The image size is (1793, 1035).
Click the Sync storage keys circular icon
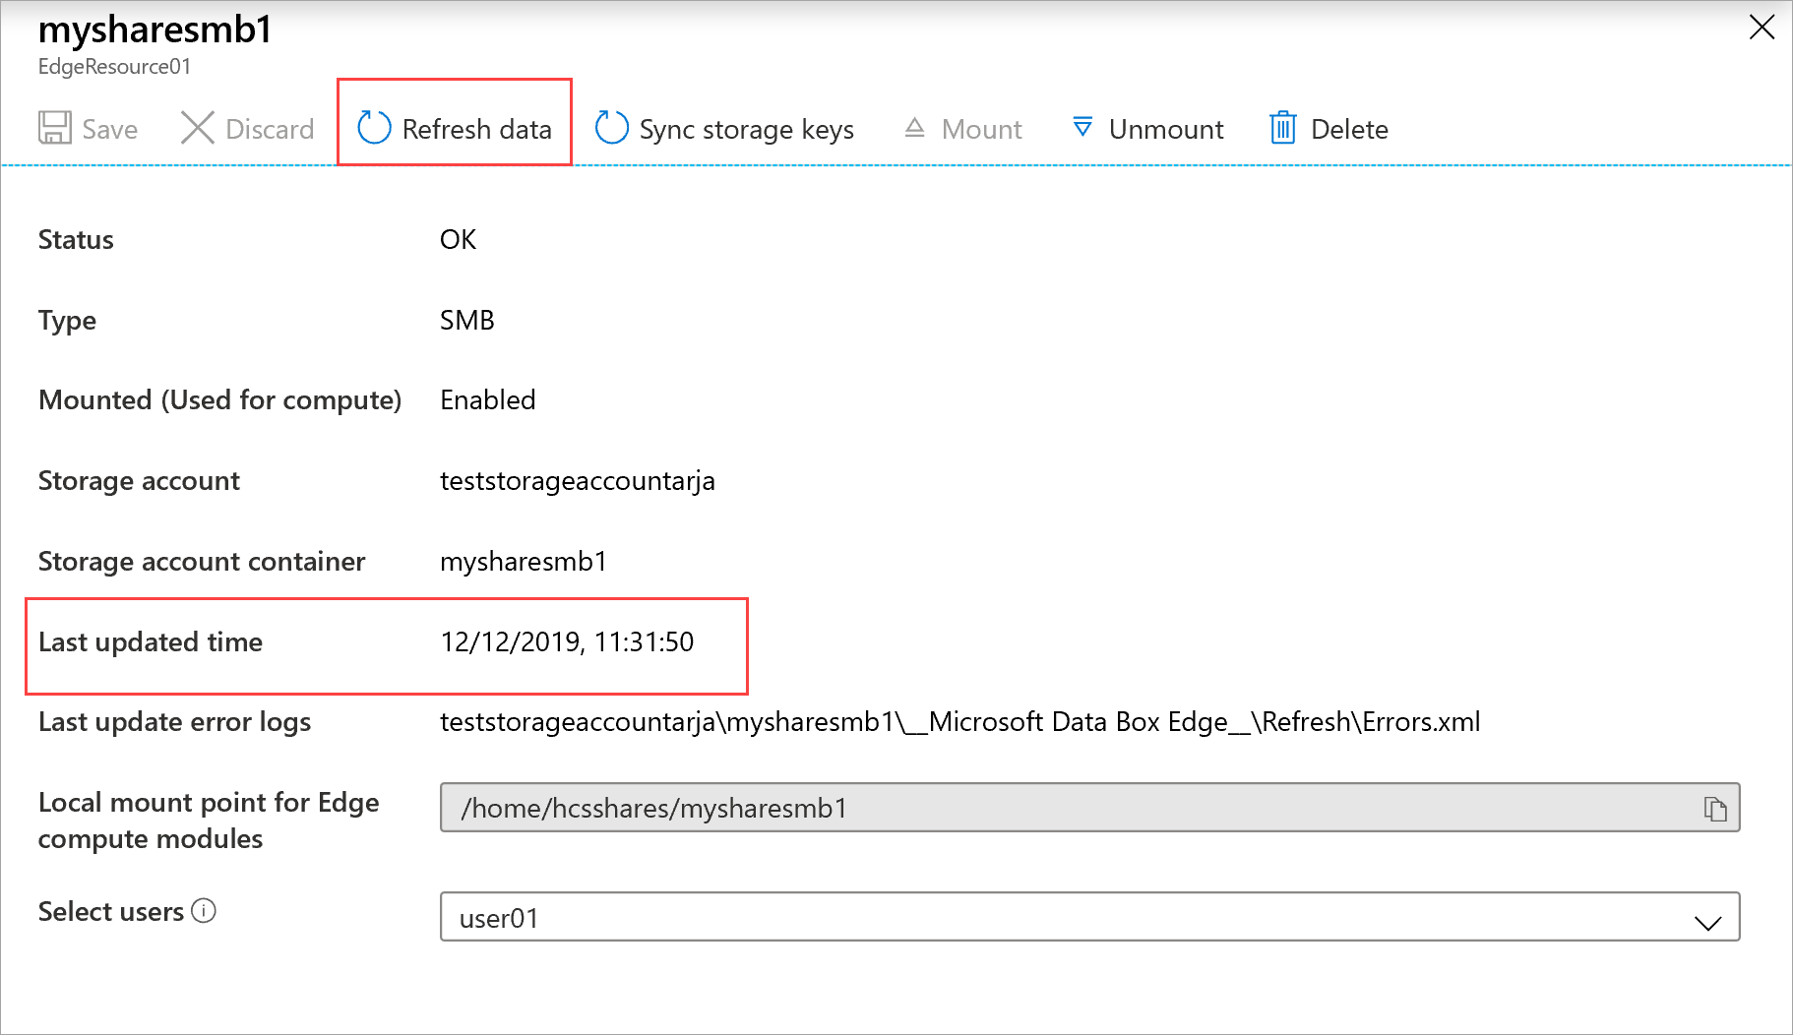point(610,128)
